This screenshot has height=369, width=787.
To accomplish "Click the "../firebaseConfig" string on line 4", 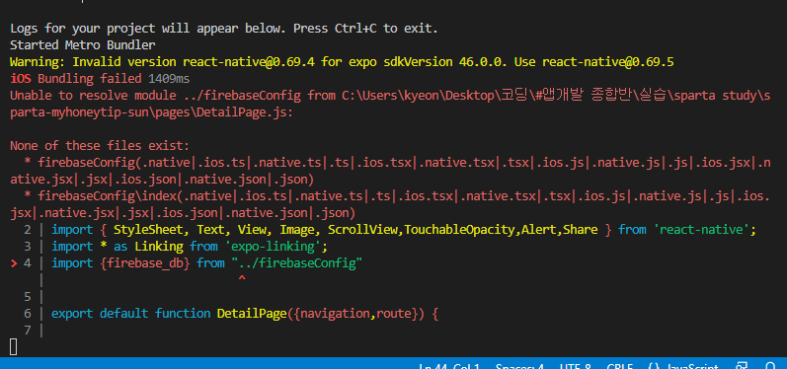I will pyautogui.click(x=296, y=263).
